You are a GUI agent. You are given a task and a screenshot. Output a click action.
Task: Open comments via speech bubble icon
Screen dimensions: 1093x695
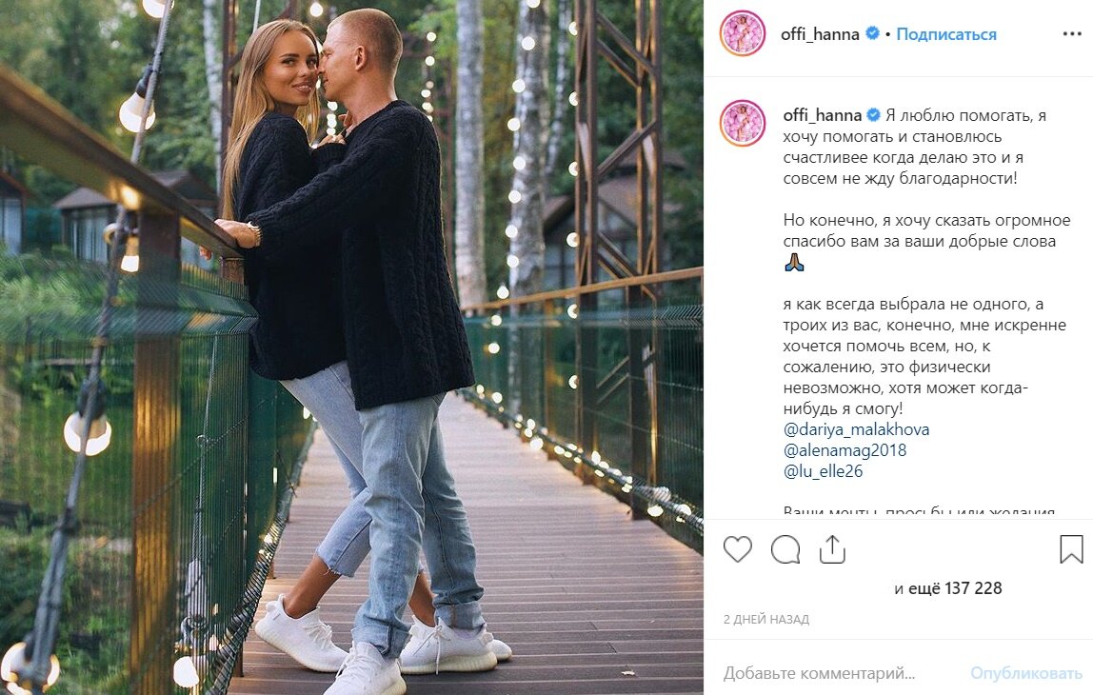click(785, 549)
